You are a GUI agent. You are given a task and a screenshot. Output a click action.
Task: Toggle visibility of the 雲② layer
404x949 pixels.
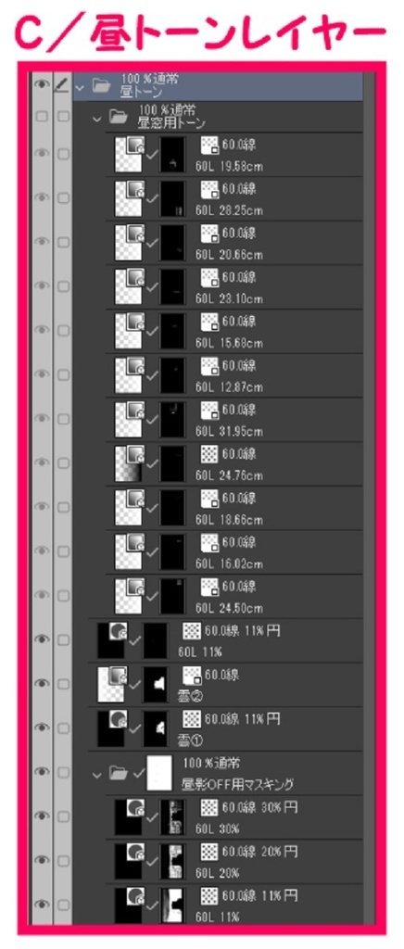[x=42, y=683]
